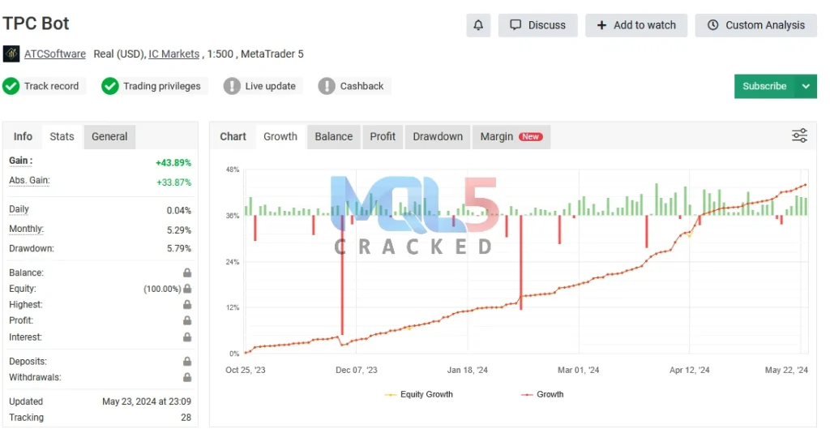Open the IC Markets broker link
Viewport: 830px width, 429px height.
(x=173, y=54)
